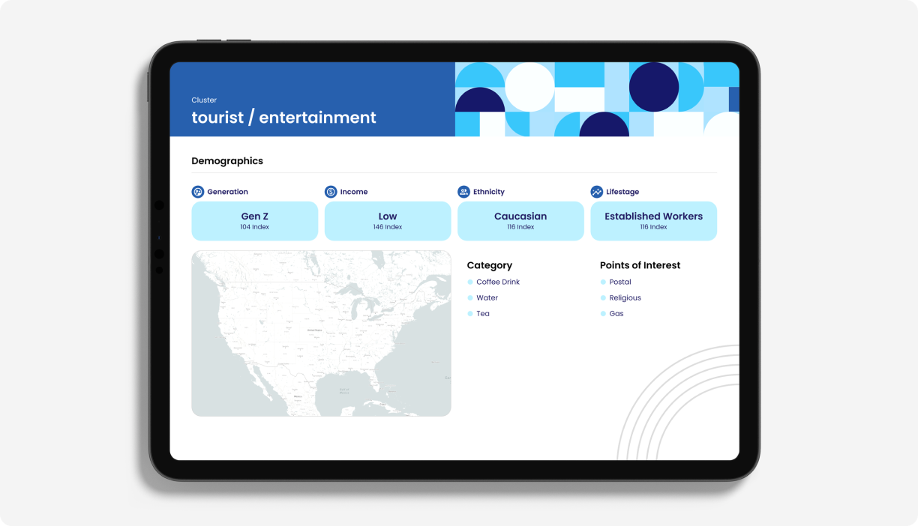Image resolution: width=918 pixels, height=526 pixels.
Task: Select the Low income card
Action: [x=388, y=221]
